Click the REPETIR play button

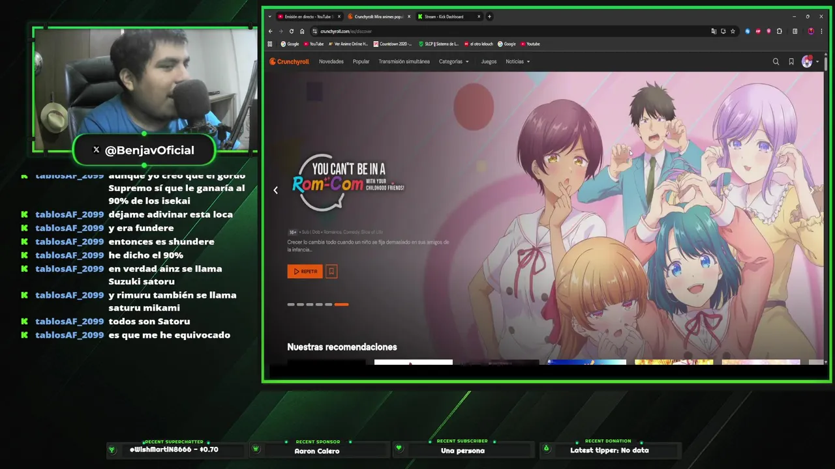pos(305,272)
